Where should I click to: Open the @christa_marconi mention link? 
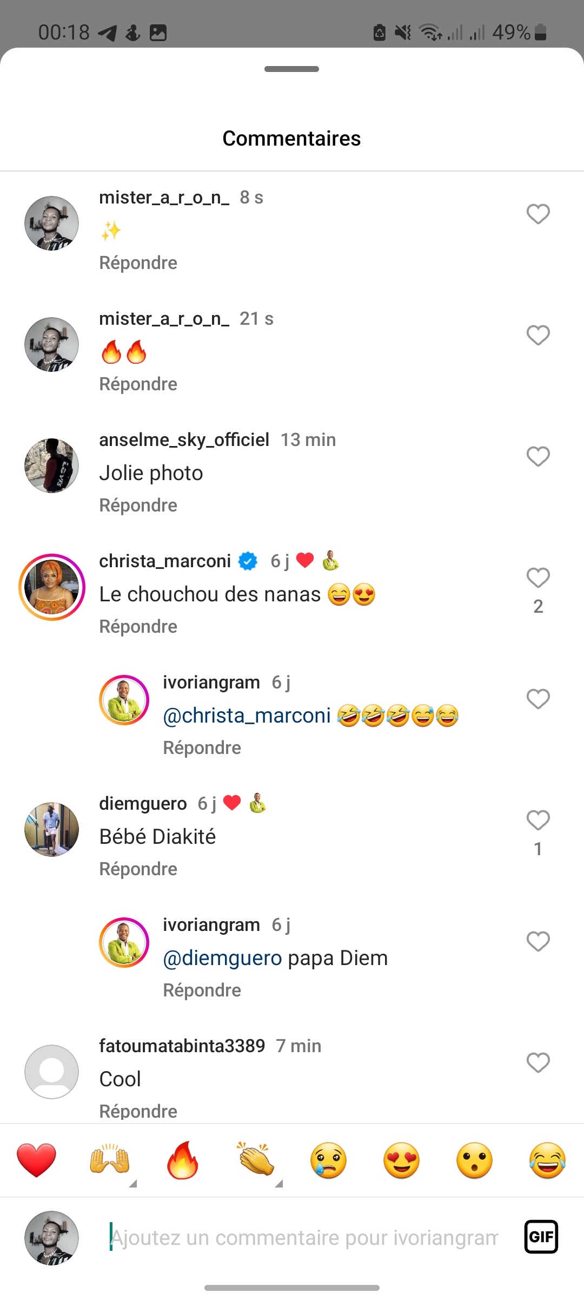(247, 716)
